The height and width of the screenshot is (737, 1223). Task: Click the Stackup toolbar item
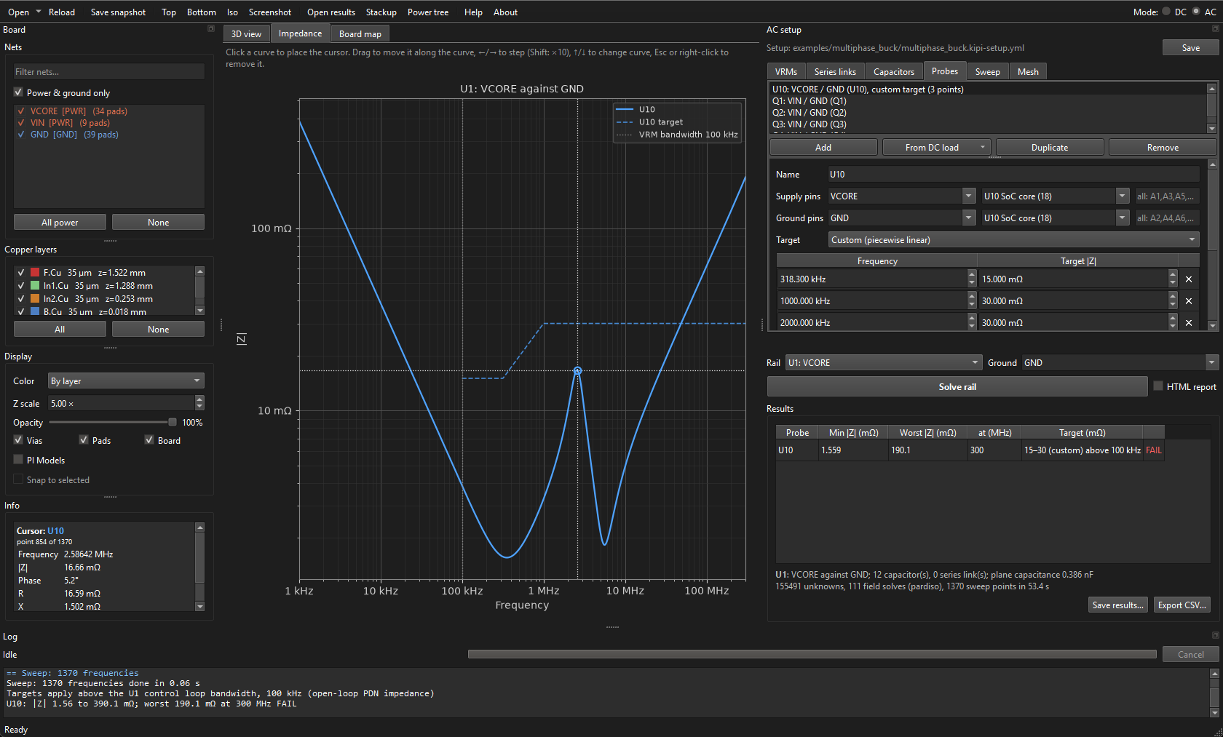coord(381,12)
